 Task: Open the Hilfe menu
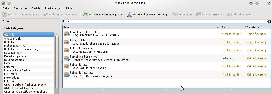click(x=69, y=8)
